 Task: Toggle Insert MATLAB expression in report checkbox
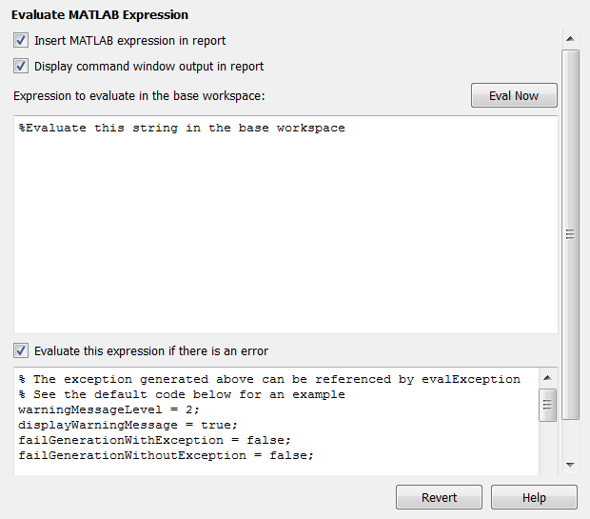(x=21, y=41)
